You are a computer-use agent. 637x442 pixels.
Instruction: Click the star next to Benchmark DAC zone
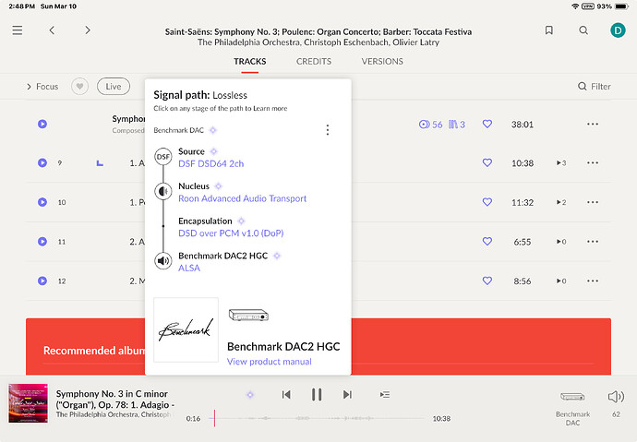coord(213,130)
